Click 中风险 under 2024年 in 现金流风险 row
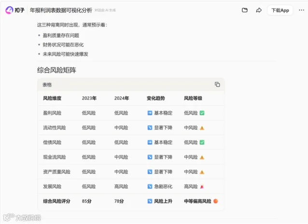This screenshot has width=308, height=224. pyautogui.click(x=121, y=157)
